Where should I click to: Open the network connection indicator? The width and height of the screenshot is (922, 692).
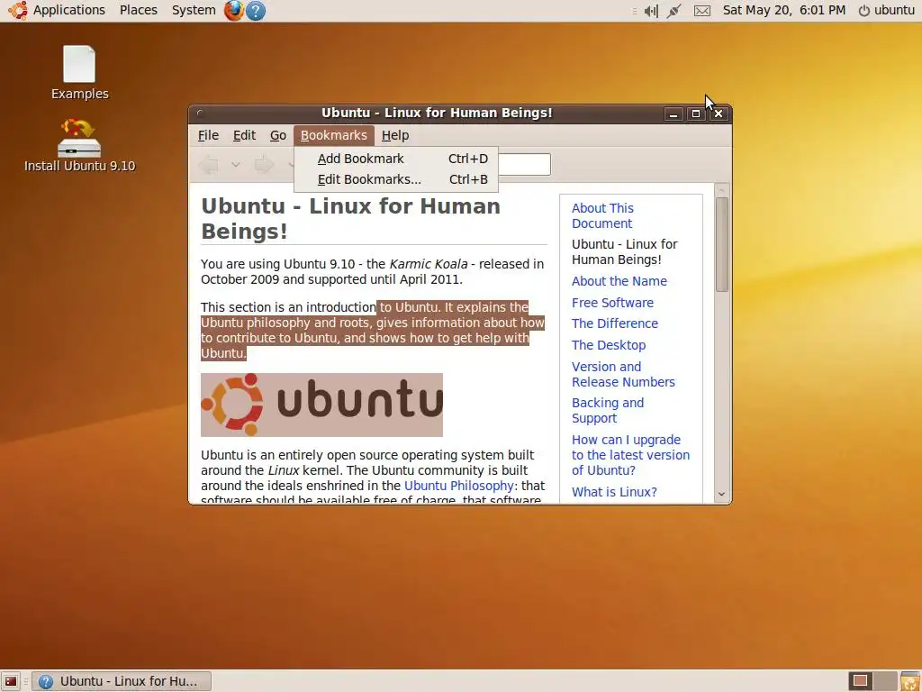point(673,11)
